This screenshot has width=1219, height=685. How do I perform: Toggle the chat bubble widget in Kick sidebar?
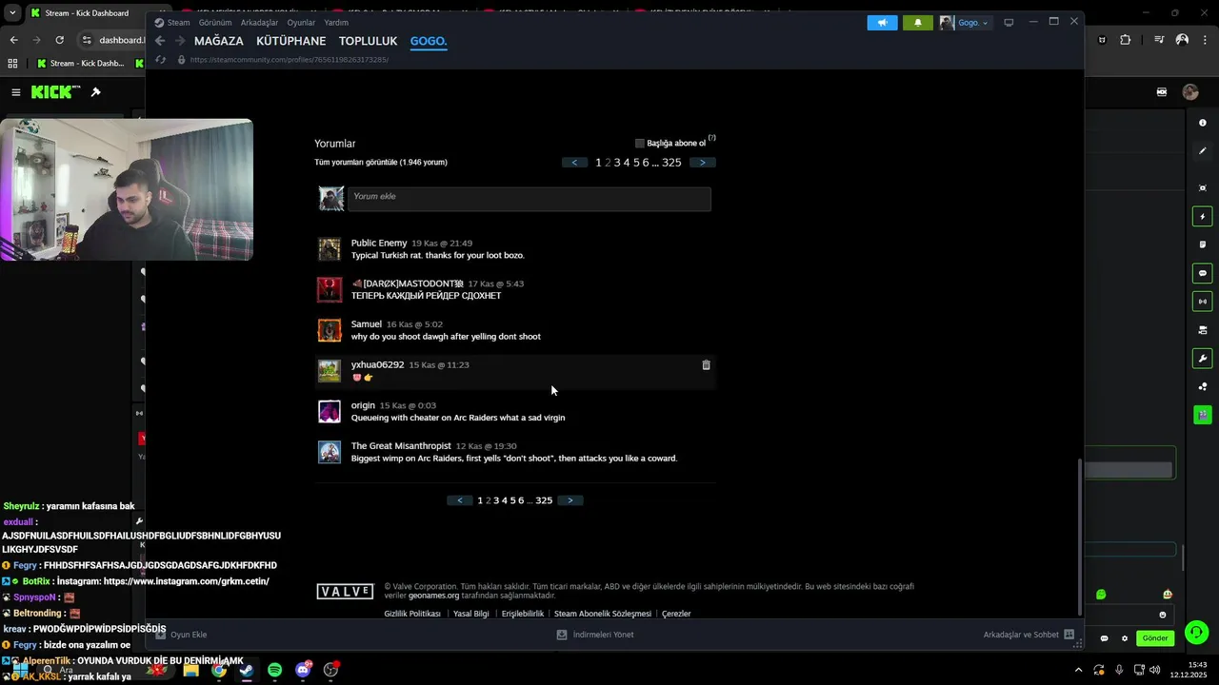(x=1203, y=274)
